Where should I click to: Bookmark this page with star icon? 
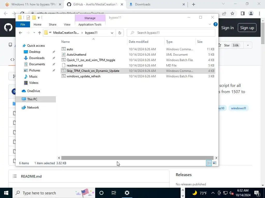(x=232, y=13)
